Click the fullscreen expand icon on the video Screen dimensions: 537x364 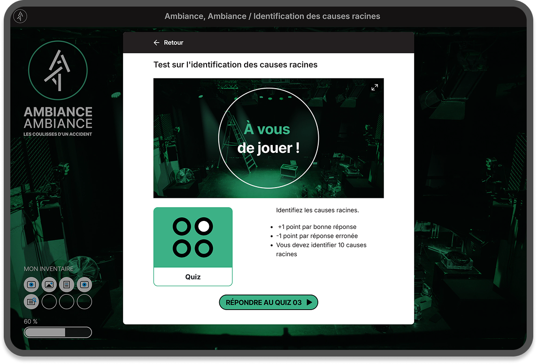[375, 87]
